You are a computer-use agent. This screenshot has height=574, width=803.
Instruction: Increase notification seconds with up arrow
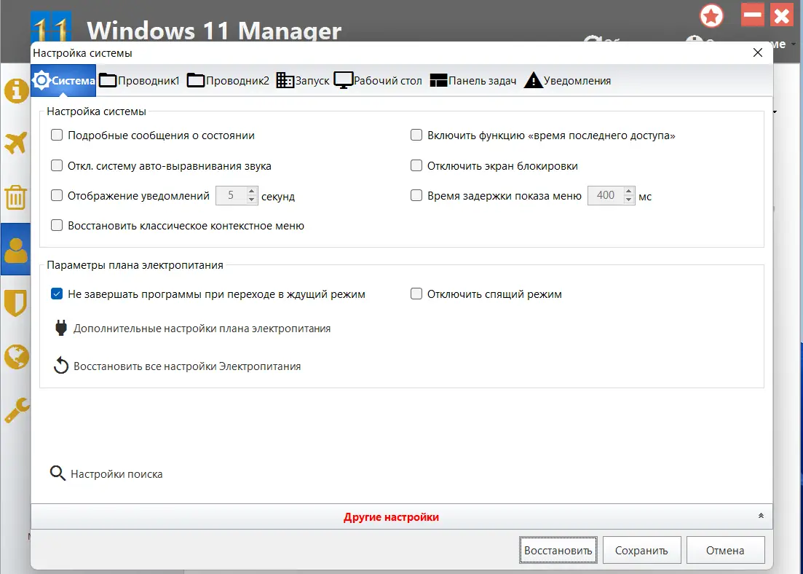[x=251, y=191]
